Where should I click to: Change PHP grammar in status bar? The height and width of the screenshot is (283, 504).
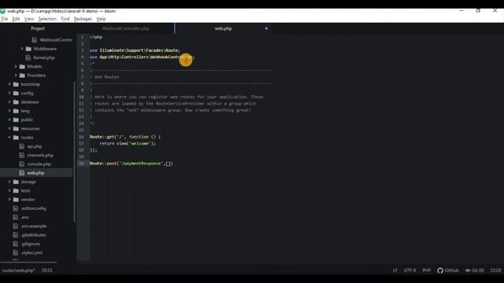point(427,270)
